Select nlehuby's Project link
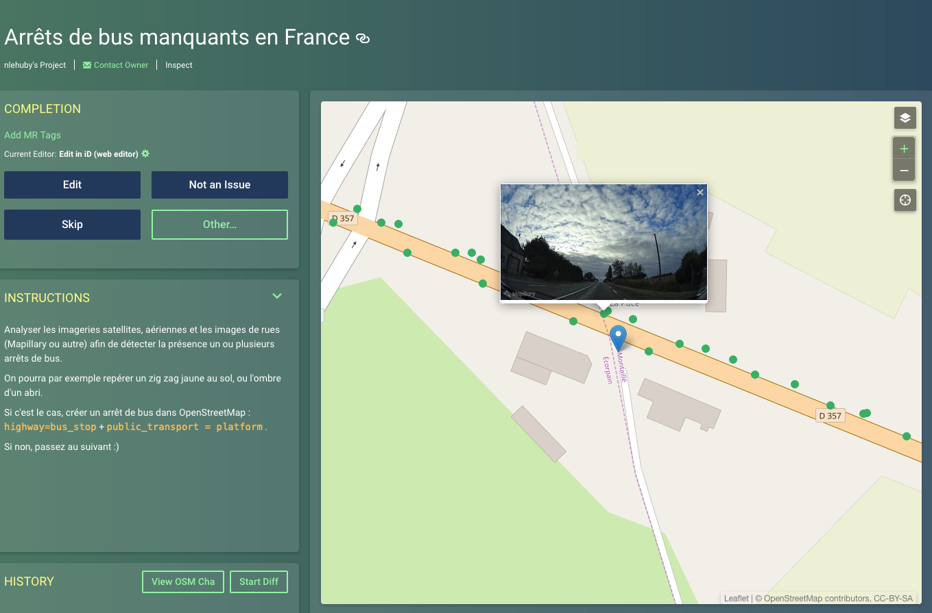Image resolution: width=932 pixels, height=613 pixels. point(34,64)
